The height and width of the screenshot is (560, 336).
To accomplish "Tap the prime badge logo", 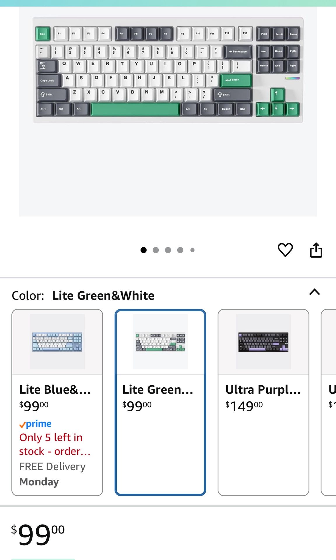I will (x=35, y=424).
